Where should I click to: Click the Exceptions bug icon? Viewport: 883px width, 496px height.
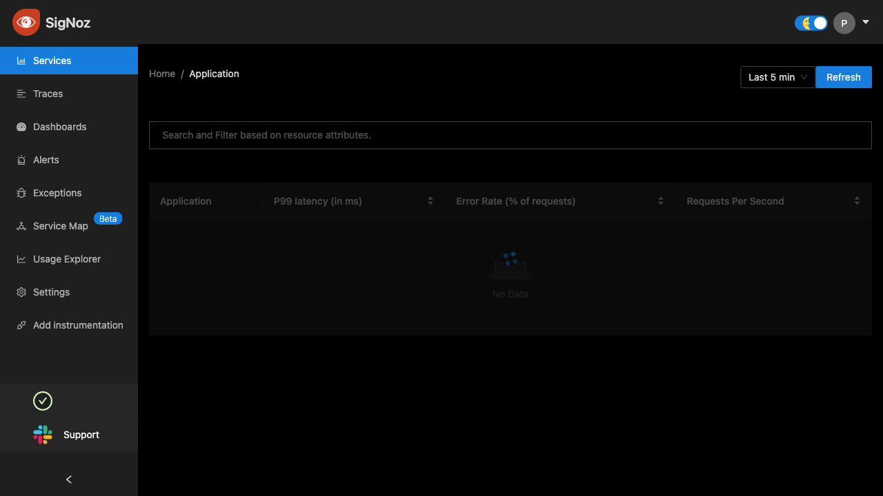tap(21, 193)
